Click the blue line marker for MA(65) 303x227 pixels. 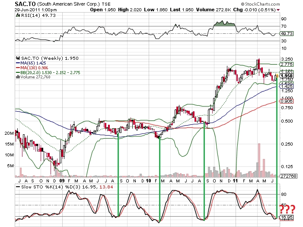point(18,63)
